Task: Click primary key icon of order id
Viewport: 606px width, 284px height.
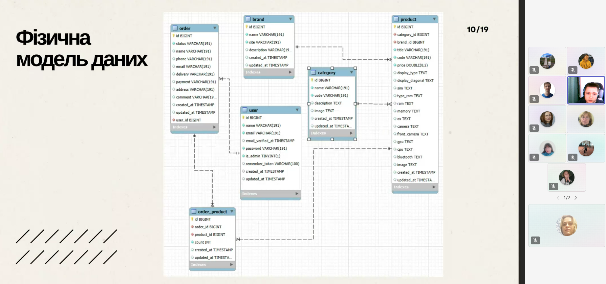Action: click(x=174, y=36)
